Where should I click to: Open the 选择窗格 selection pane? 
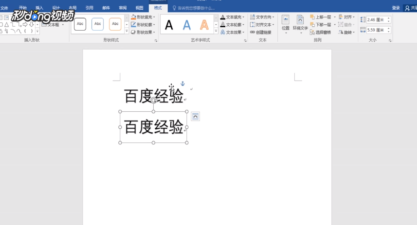tap(321, 32)
